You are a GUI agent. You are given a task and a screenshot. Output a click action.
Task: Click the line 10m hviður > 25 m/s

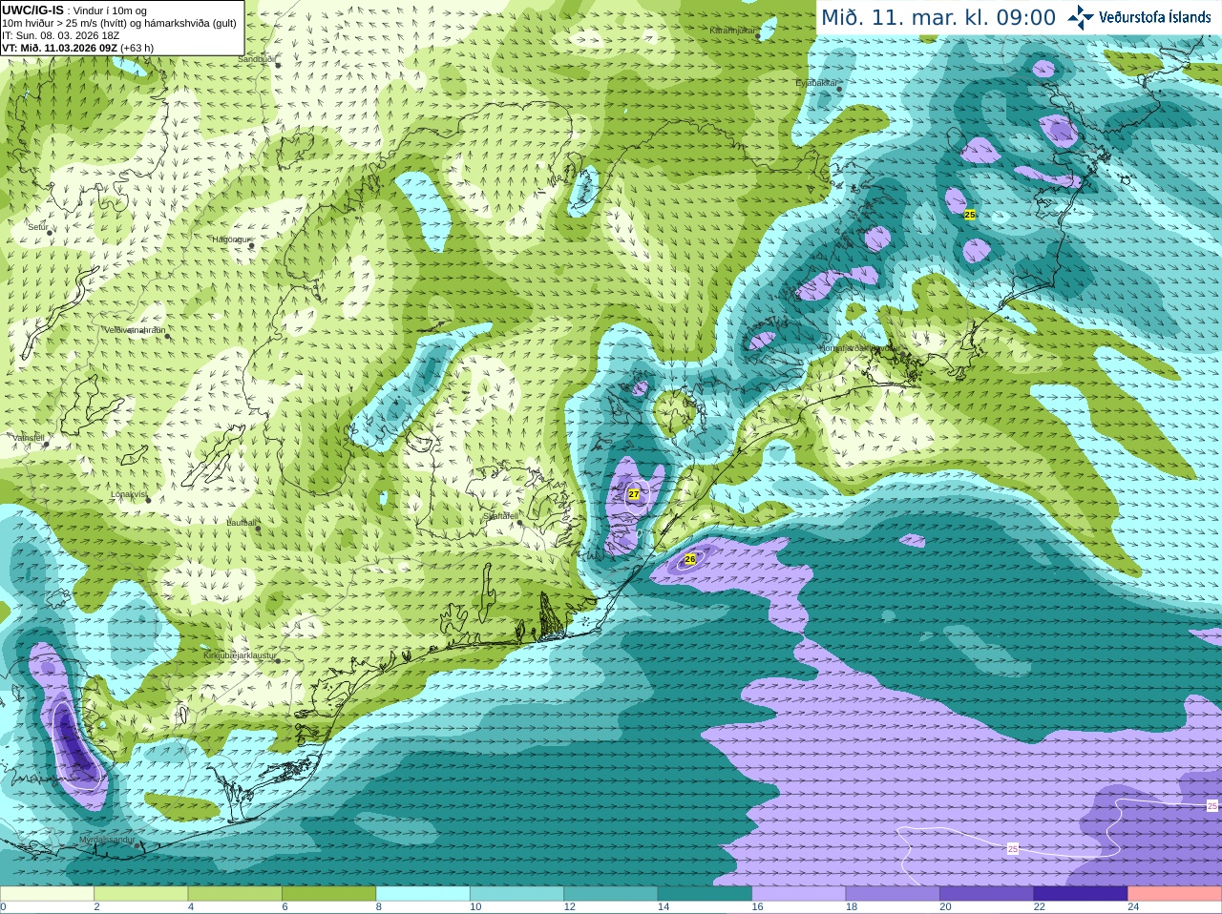pyautogui.click(x=119, y=23)
